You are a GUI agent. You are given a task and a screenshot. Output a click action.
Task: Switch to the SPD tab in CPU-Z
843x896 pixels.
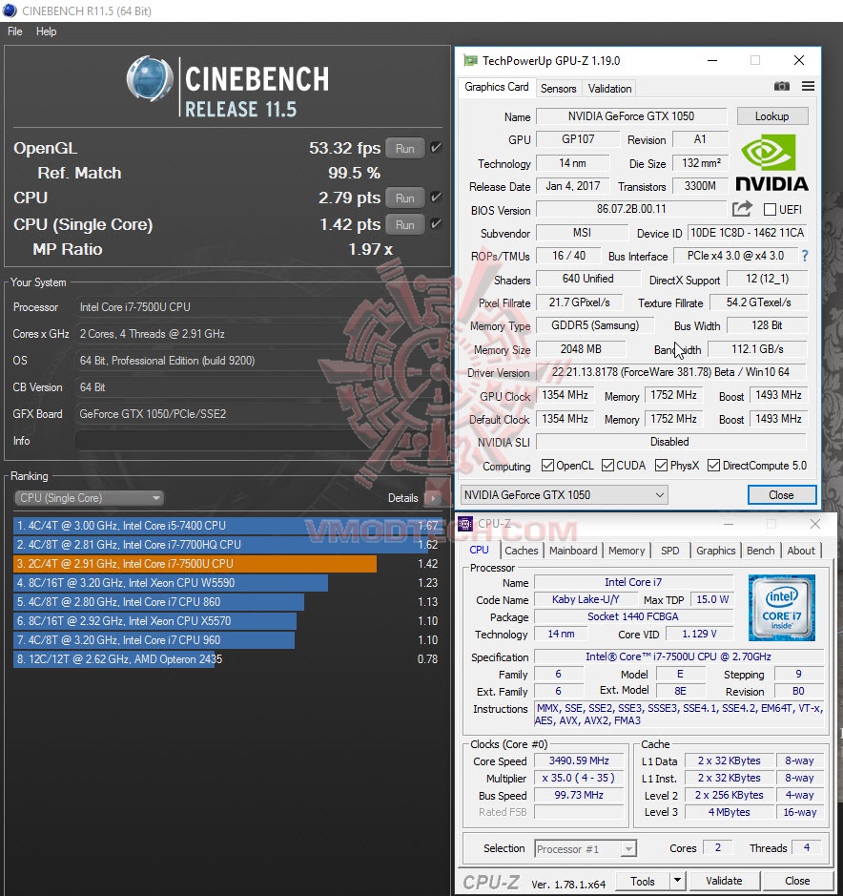(x=670, y=551)
